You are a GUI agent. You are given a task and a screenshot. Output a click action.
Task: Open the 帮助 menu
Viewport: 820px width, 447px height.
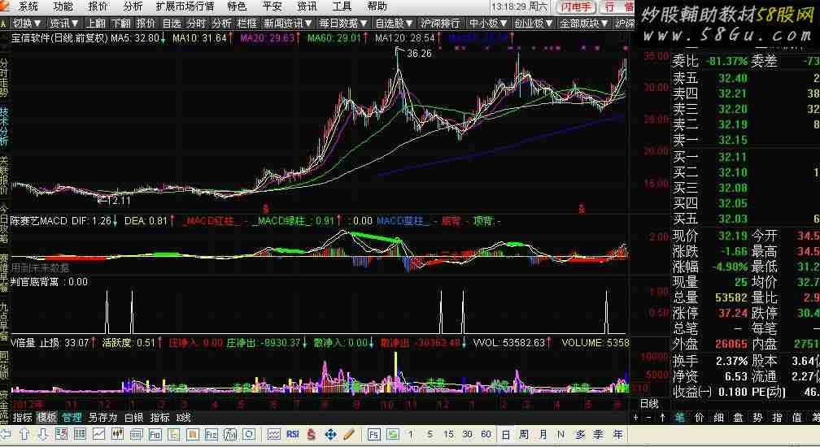pos(377,7)
